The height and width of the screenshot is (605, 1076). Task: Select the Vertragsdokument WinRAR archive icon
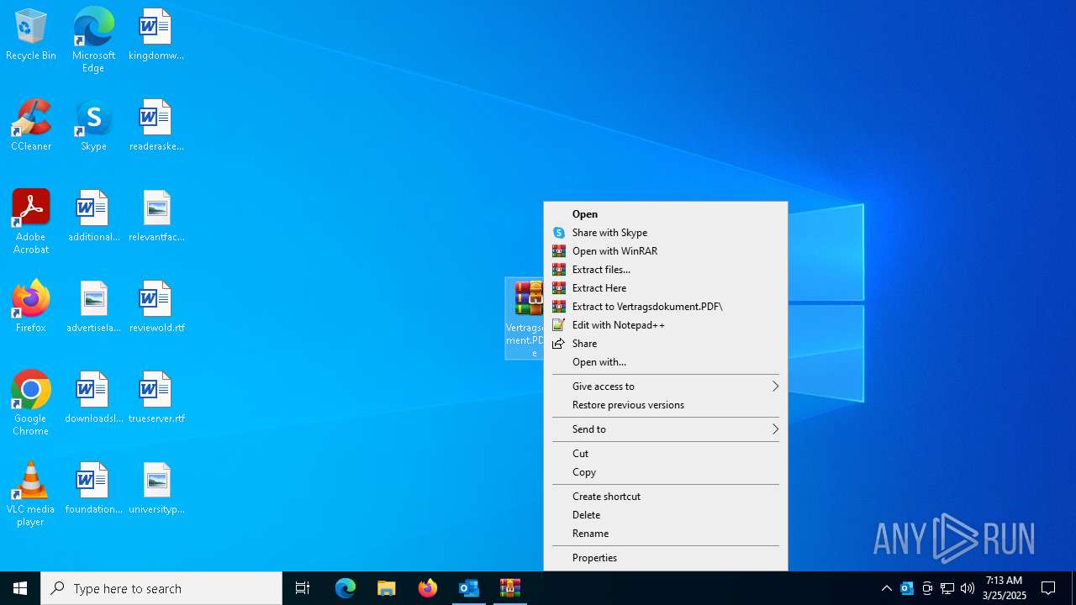[x=525, y=318]
